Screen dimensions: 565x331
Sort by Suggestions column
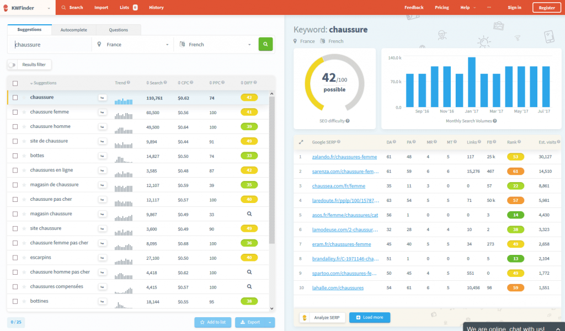coord(43,83)
